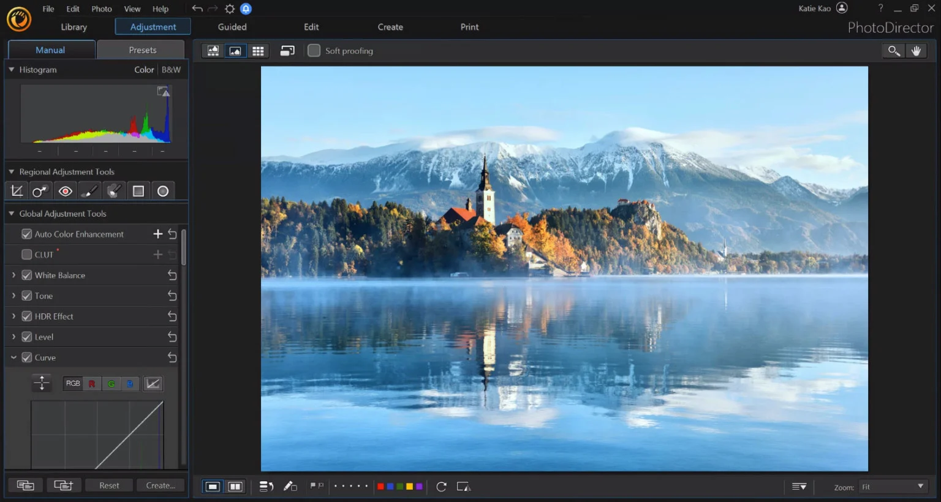Select the Red-Eye Removal tool
Screen dimensions: 941x502
coord(65,192)
